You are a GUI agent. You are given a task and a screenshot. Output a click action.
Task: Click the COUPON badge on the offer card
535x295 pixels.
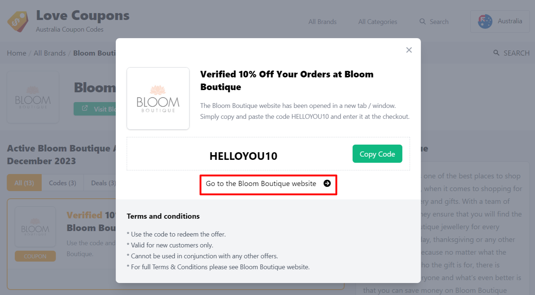coord(35,256)
